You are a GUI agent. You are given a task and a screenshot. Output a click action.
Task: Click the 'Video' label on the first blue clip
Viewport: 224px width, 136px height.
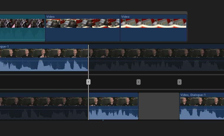50,17
